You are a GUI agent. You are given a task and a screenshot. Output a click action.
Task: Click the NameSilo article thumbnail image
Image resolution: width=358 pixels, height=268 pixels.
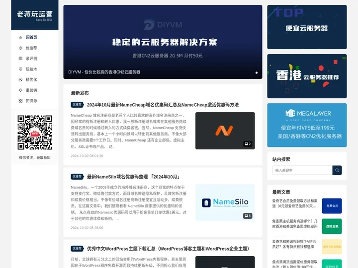click(x=225, y=203)
